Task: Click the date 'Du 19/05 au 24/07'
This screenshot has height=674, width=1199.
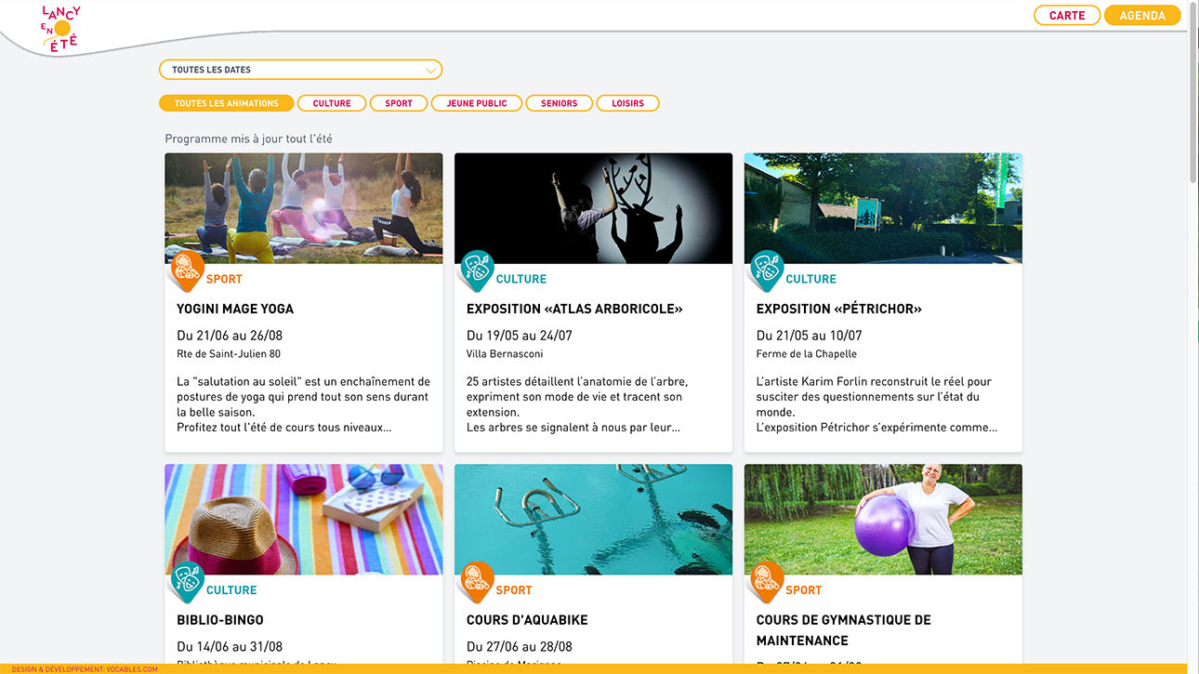Action: 520,336
